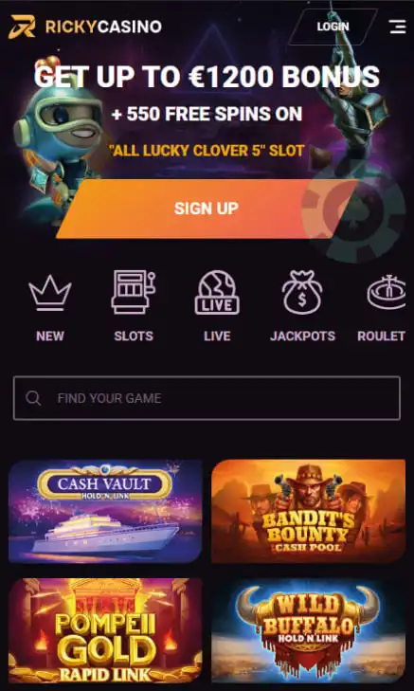
Task: Open the hamburger menu icon
Action: [x=397, y=27]
